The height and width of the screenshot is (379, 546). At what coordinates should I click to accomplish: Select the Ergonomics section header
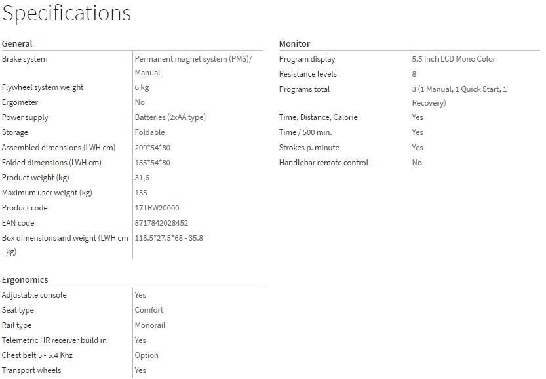click(25, 280)
